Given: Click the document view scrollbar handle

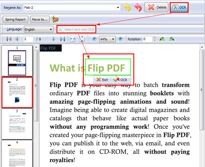Looking at the screenshot, I should (x=202, y=90).
